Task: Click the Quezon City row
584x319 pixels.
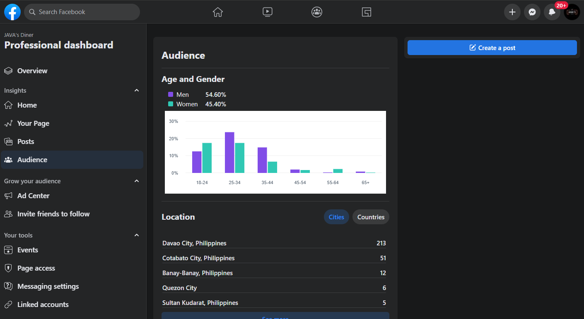Action: click(274, 288)
